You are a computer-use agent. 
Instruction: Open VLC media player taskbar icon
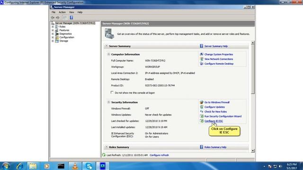click(75, 166)
